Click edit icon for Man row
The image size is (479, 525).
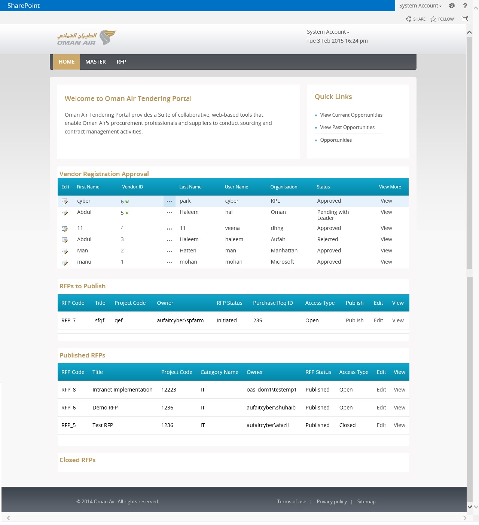pyautogui.click(x=65, y=251)
